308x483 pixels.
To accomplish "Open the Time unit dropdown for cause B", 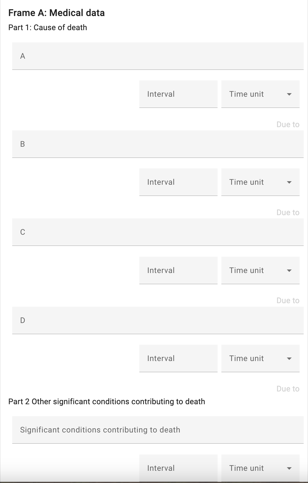I will tap(255, 182).
